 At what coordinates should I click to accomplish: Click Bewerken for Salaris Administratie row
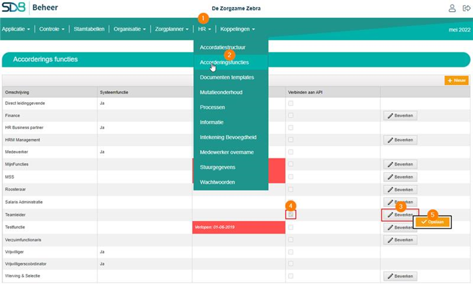click(400, 202)
